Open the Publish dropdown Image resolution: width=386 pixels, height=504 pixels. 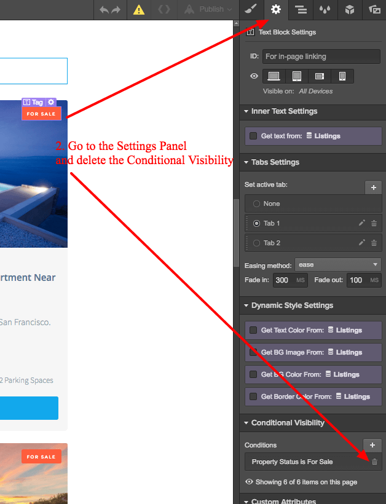click(x=208, y=9)
